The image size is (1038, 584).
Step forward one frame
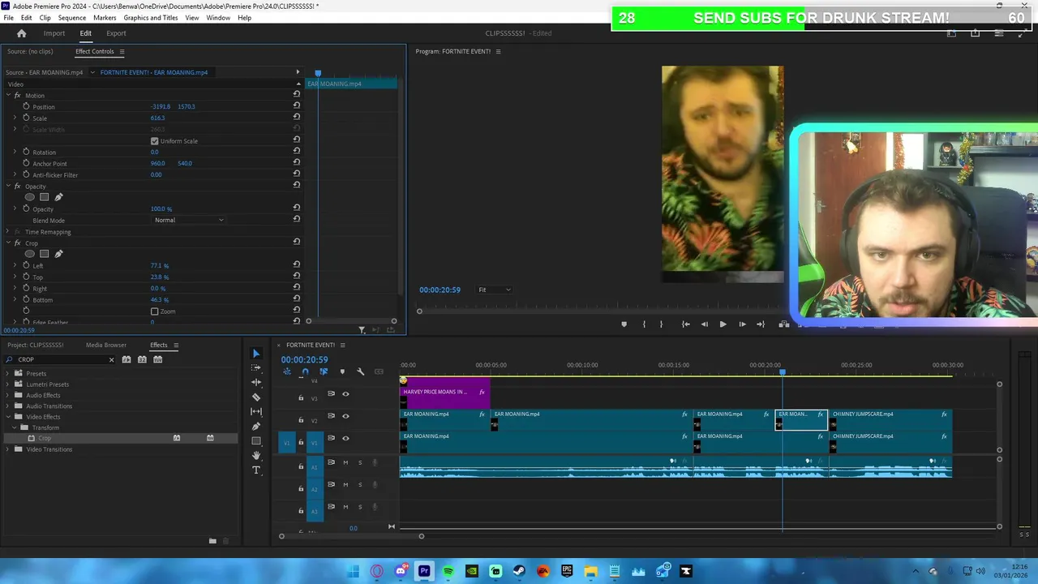click(x=742, y=324)
